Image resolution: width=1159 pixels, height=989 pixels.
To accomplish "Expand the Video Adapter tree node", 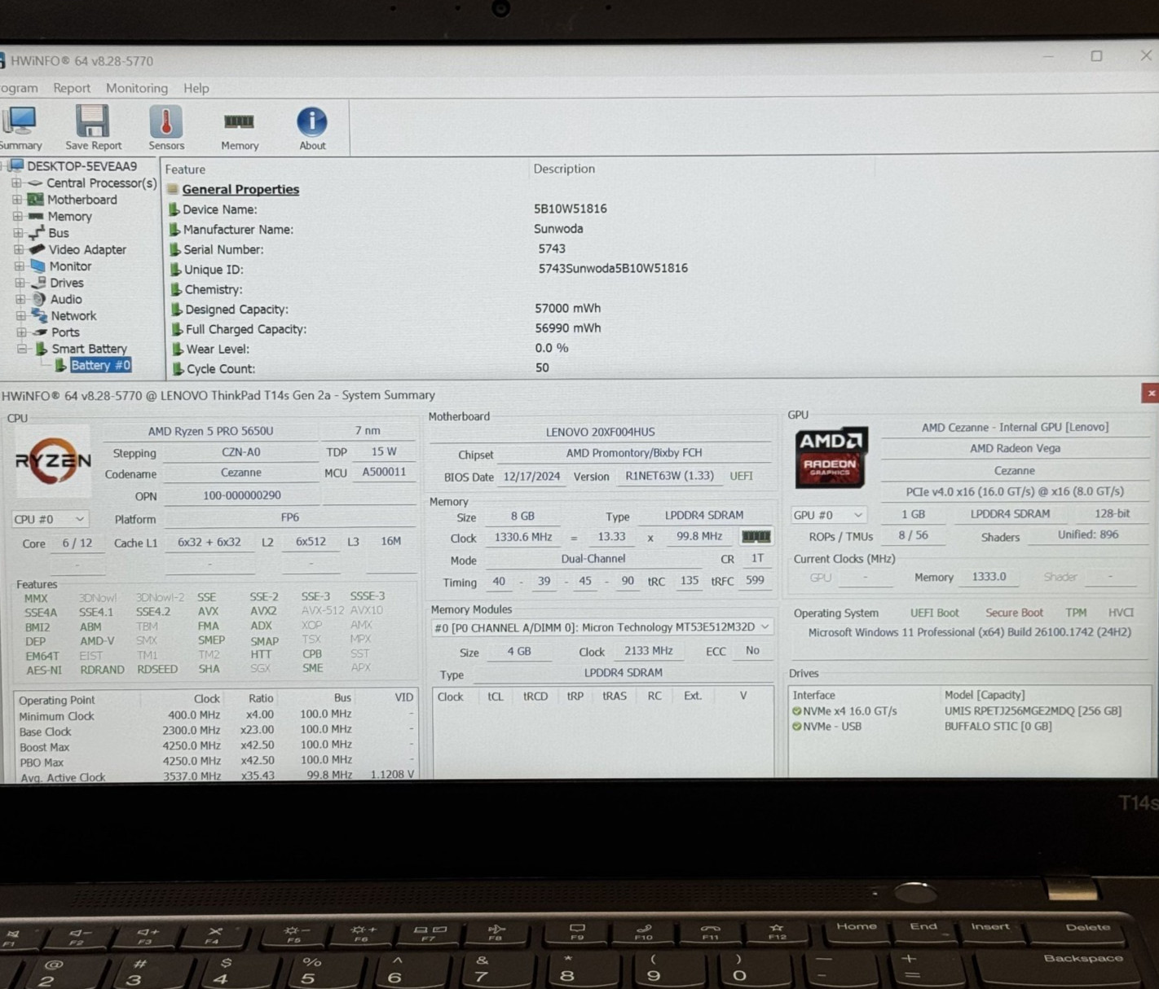I will click(19, 249).
